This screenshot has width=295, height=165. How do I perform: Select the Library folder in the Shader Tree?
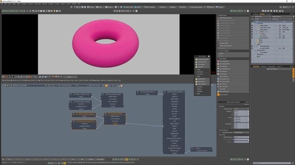(x=261, y=40)
